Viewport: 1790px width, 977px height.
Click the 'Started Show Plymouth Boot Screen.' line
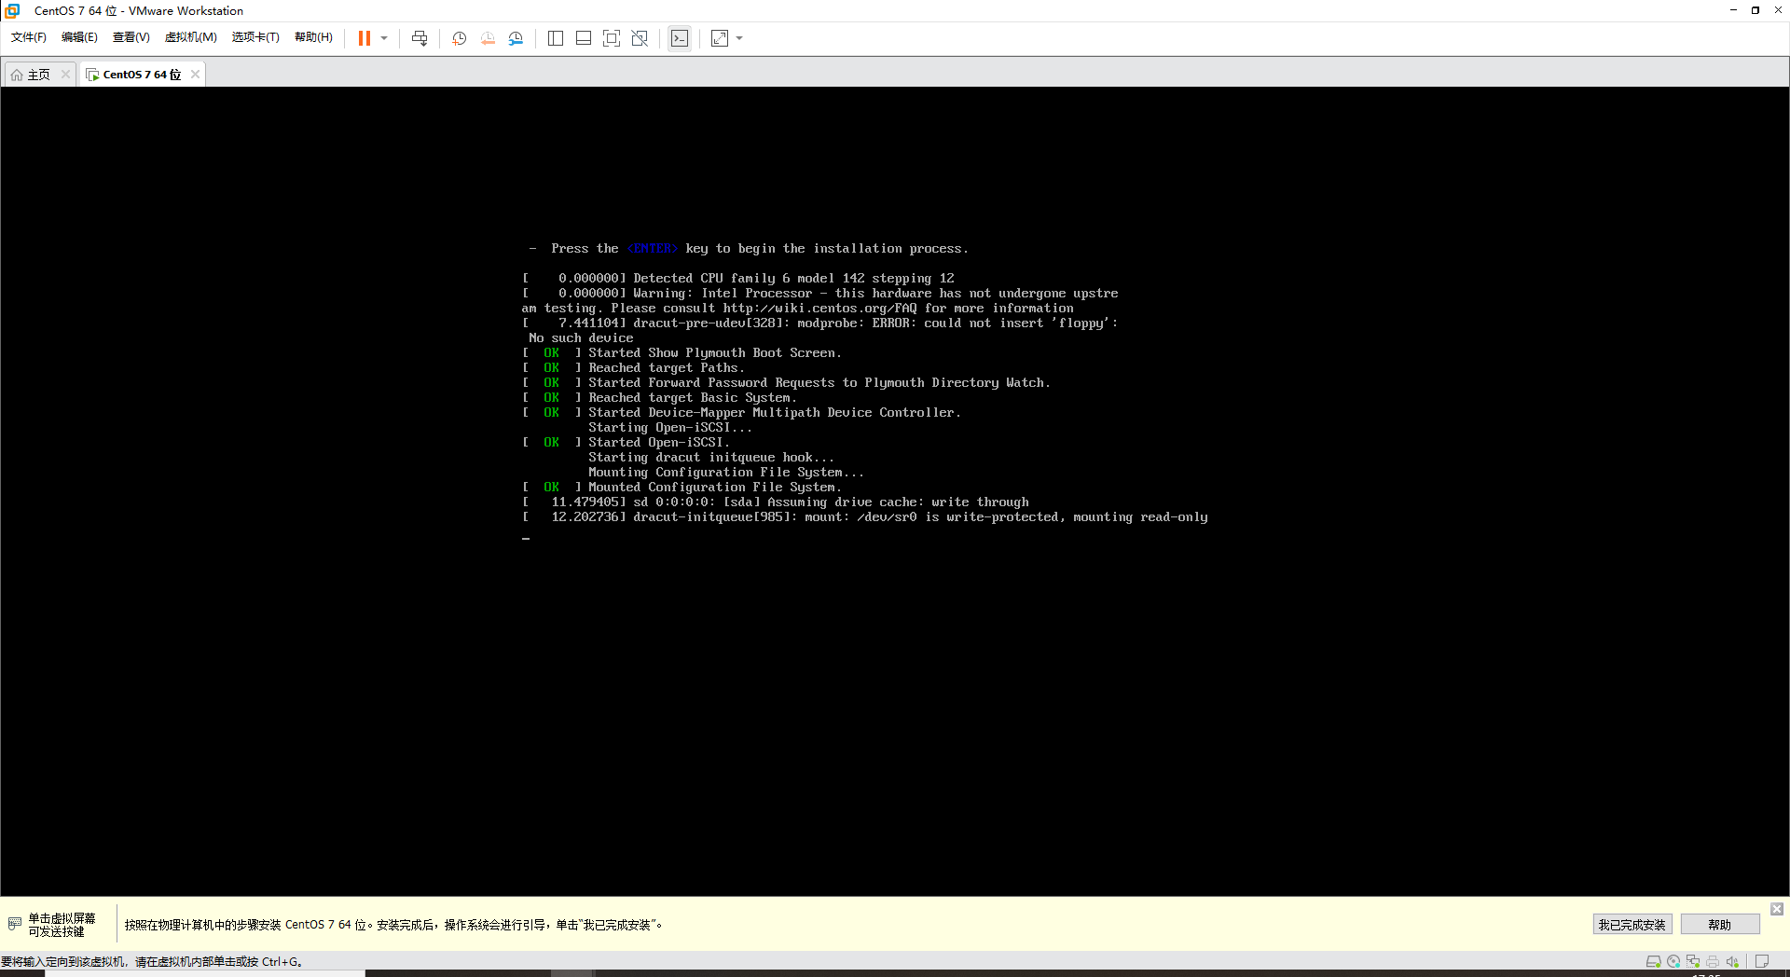click(682, 353)
